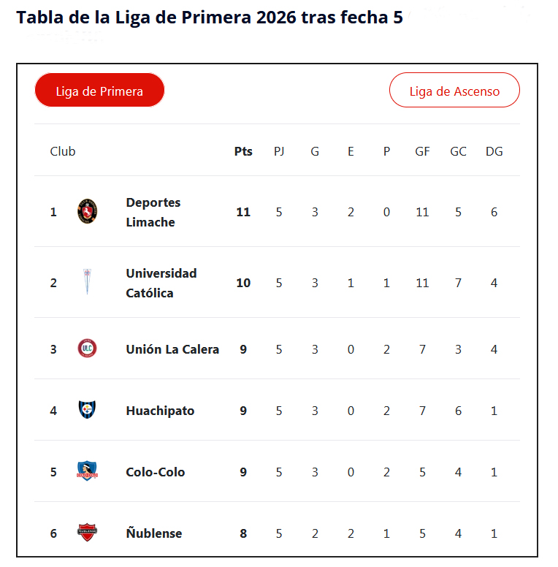The width and height of the screenshot is (558, 567).
Task: Click the Club column header
Action: click(x=63, y=151)
